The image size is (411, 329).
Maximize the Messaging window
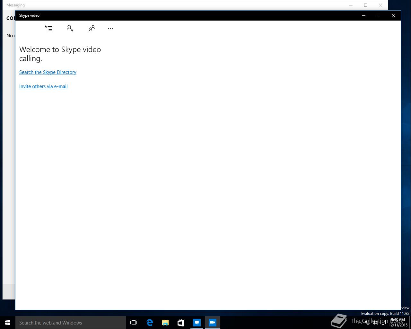pyautogui.click(x=366, y=5)
